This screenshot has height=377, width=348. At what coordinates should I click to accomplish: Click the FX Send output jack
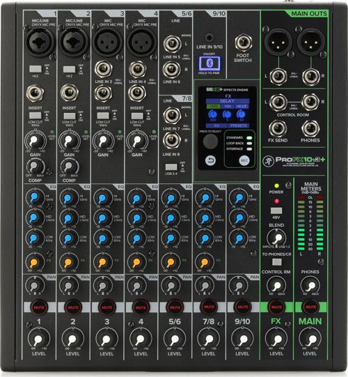(x=278, y=128)
